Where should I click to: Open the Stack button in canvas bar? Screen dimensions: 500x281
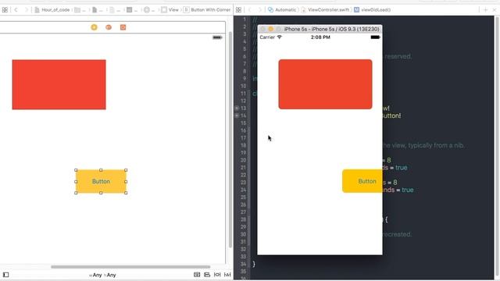pos(197,275)
